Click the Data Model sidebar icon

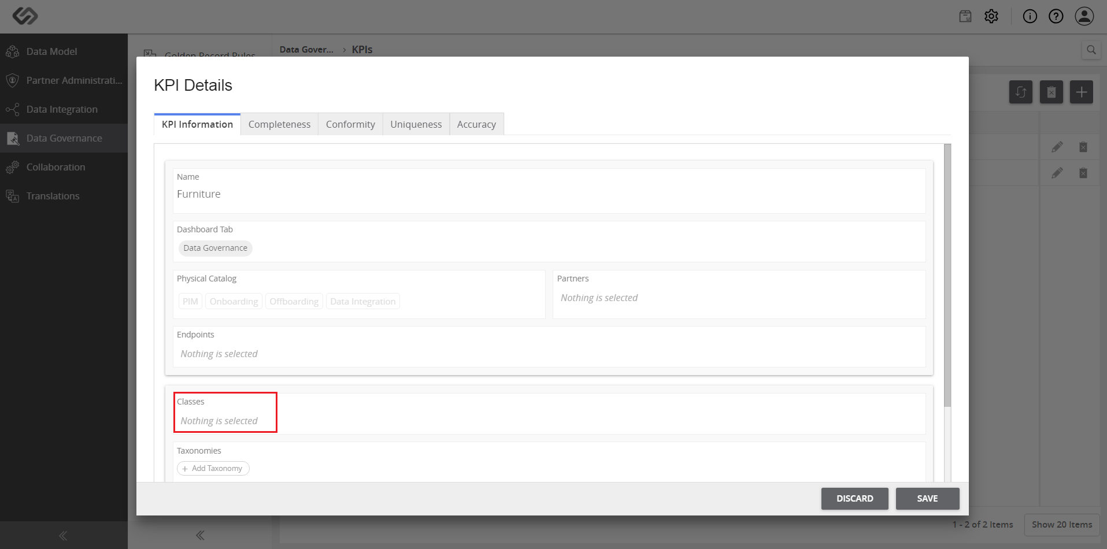point(12,51)
